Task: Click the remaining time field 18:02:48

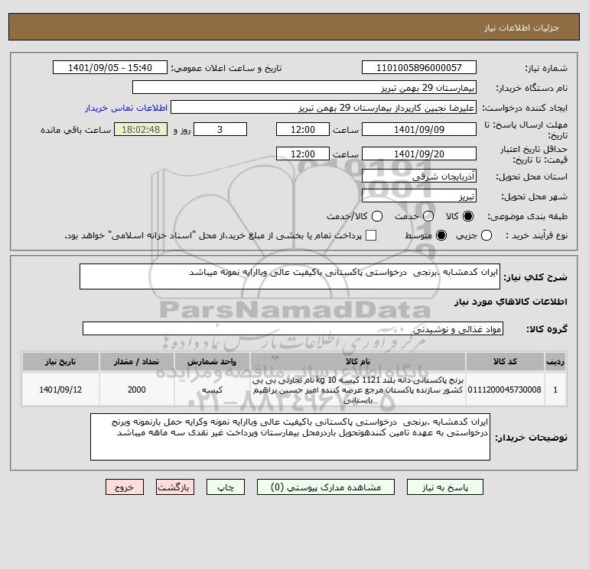Action: click(141, 129)
